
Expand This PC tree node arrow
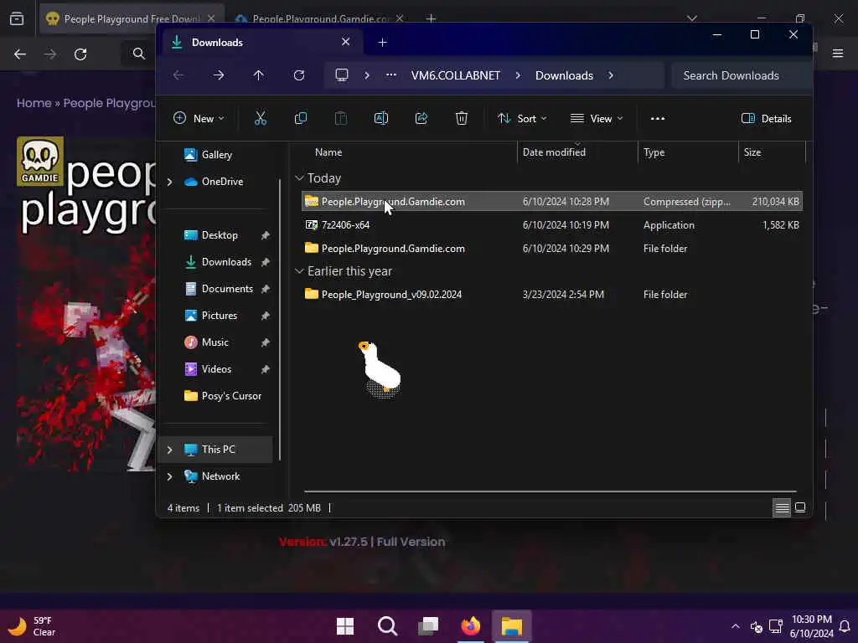pos(169,450)
